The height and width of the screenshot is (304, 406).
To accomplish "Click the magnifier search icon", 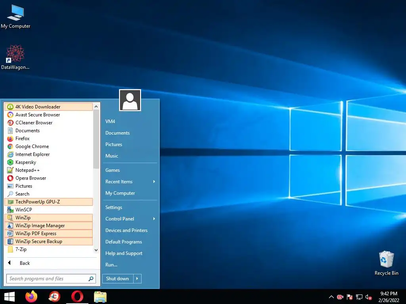I will click(91, 279).
